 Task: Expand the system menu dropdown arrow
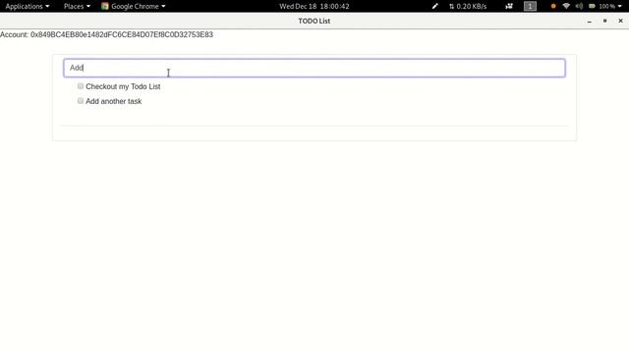620,7
